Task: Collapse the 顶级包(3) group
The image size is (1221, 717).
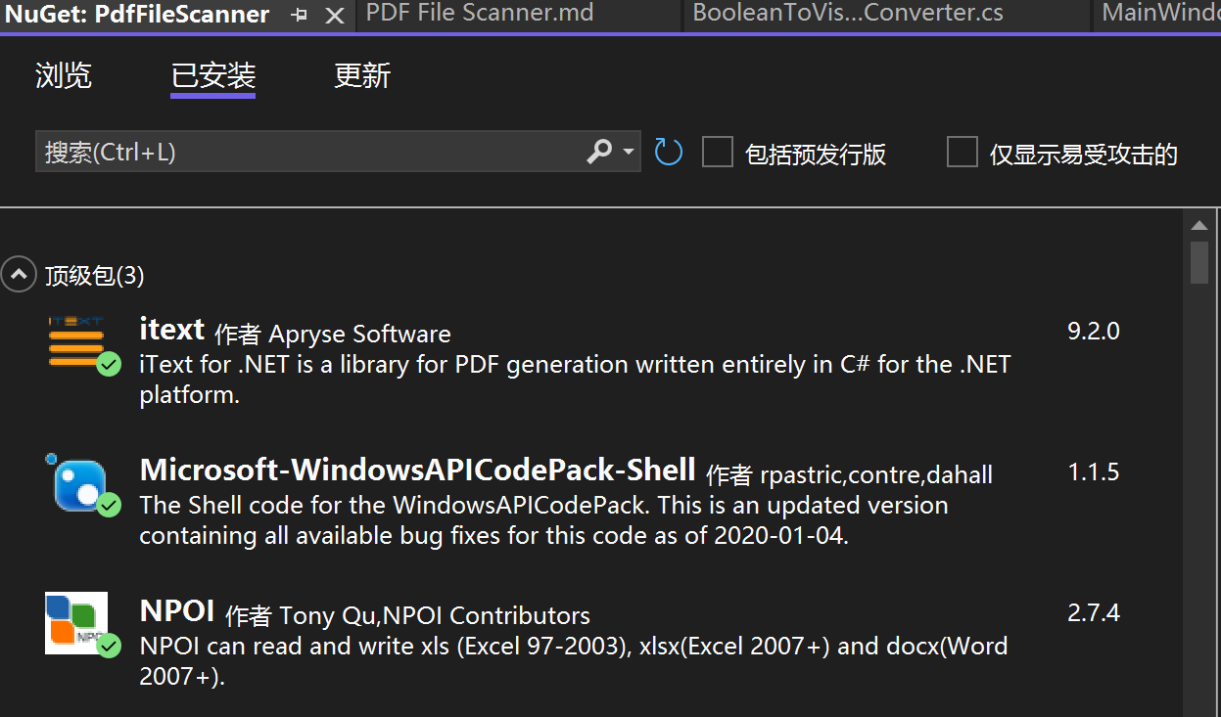Action: pos(19,275)
